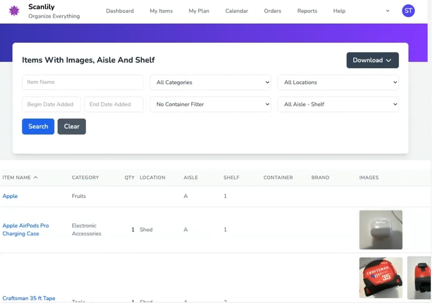Open the AirPods case image thumbnail
The image size is (432, 303).
click(x=381, y=230)
